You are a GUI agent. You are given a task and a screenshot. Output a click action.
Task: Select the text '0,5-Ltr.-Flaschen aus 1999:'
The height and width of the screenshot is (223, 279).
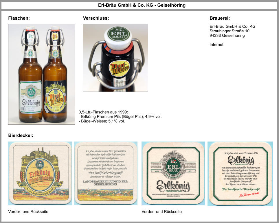tap(103, 112)
